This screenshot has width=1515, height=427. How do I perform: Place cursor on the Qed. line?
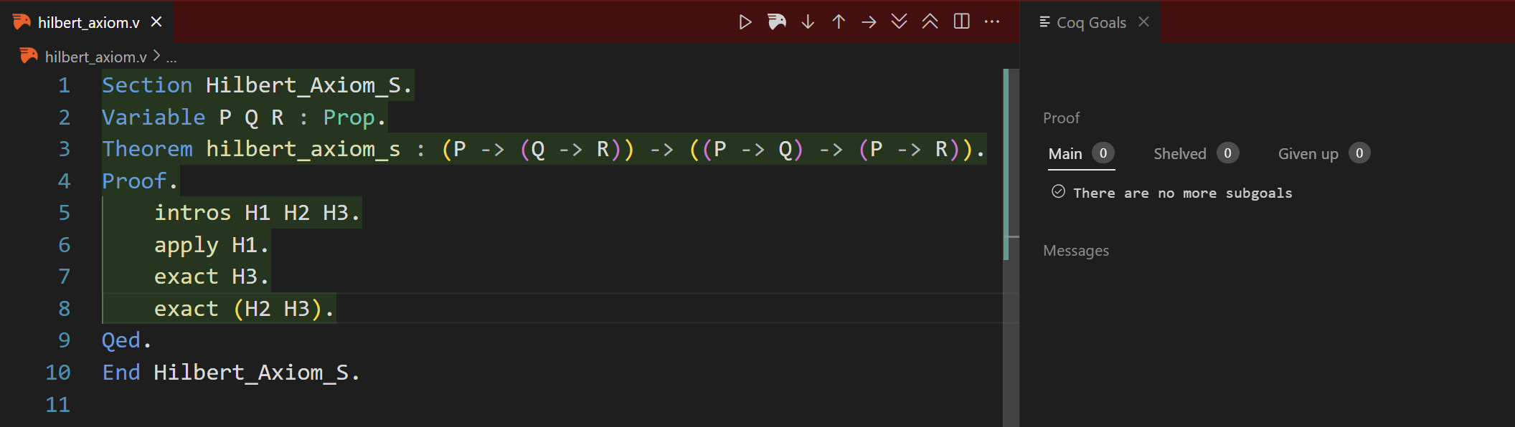(126, 340)
